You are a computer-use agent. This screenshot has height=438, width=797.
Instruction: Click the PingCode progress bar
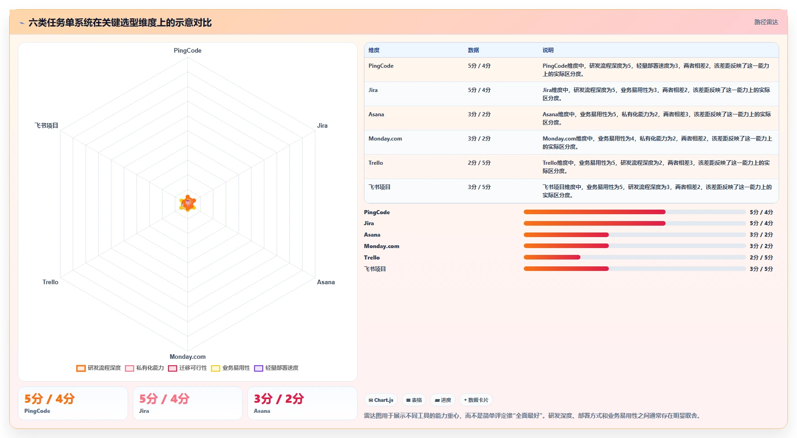click(x=634, y=212)
